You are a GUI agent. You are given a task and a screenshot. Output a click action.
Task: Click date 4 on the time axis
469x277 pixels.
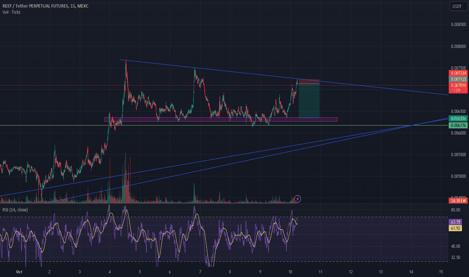[110, 272]
